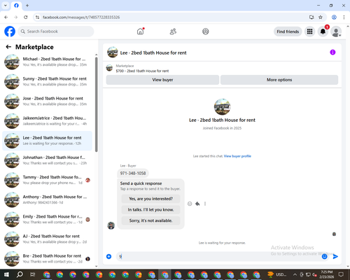The height and width of the screenshot is (280, 350).
Task: Show hidden system tray icons
Action: 295,274
